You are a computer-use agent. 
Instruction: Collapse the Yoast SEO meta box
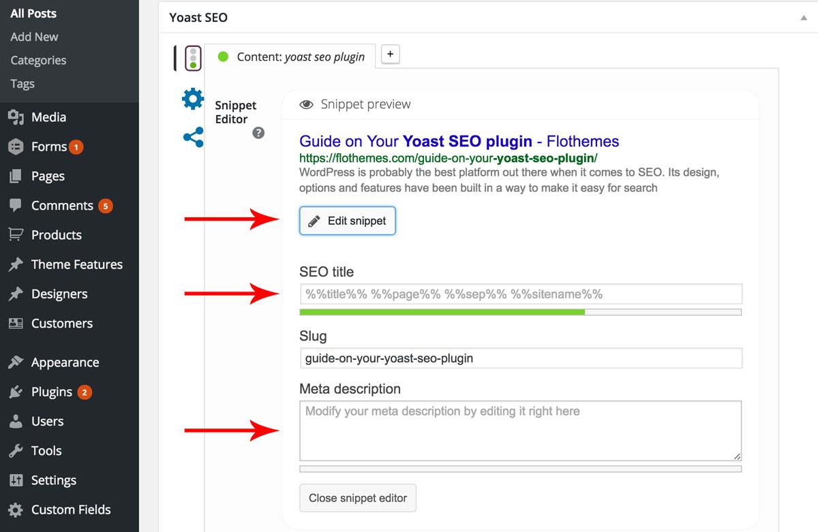point(803,18)
